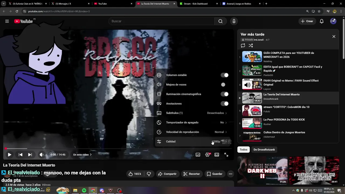Dislike the video

pos(149,174)
